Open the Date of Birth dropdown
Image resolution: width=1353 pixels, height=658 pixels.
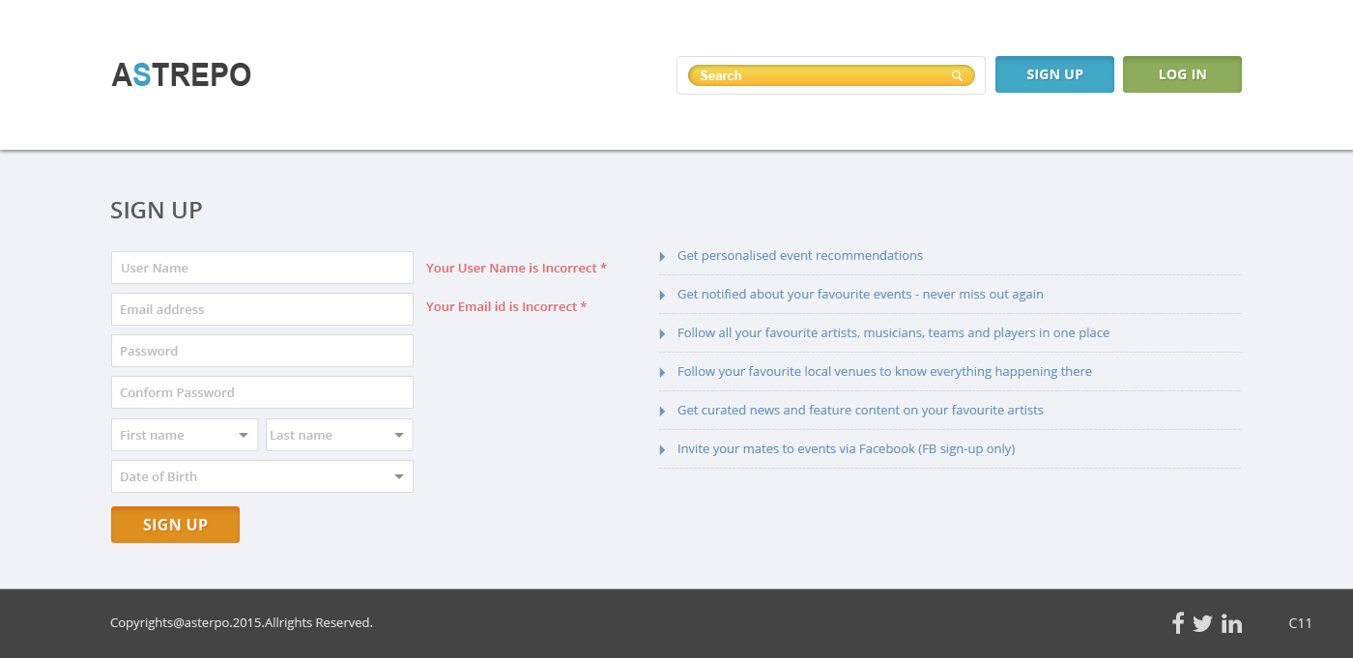[x=262, y=476]
